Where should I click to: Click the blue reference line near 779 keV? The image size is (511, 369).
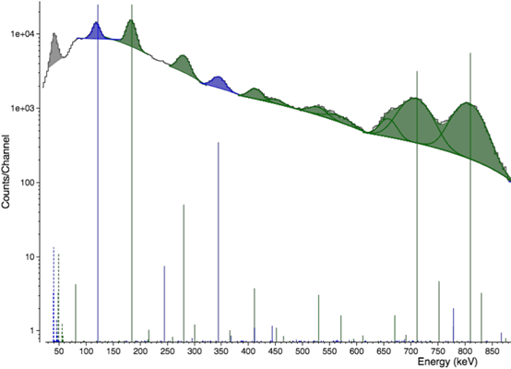(x=453, y=325)
